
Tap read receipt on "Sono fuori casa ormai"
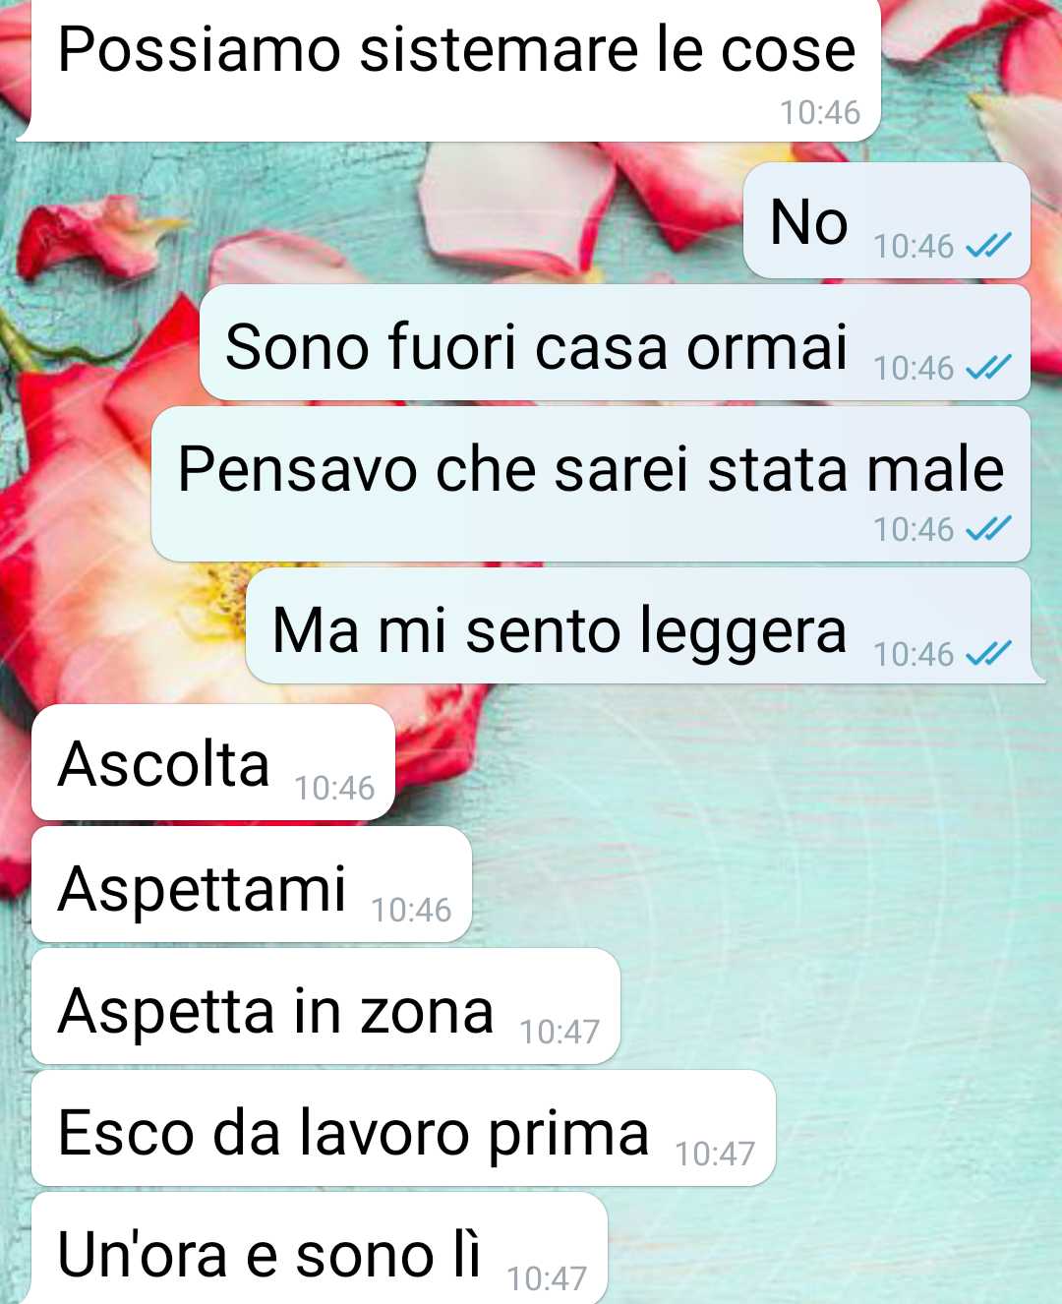pos(988,368)
